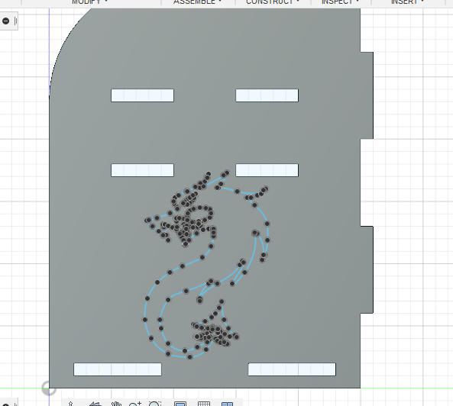The height and width of the screenshot is (406, 453).
Task: Choose the Pan hand tool
Action: 116,404
